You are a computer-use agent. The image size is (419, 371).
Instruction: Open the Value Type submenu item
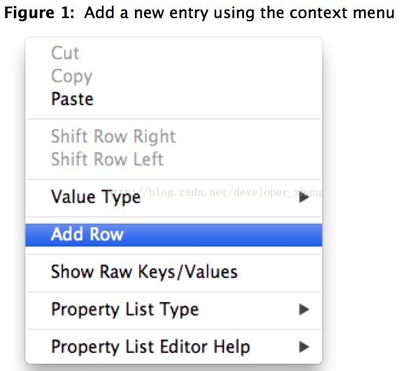[x=174, y=198]
